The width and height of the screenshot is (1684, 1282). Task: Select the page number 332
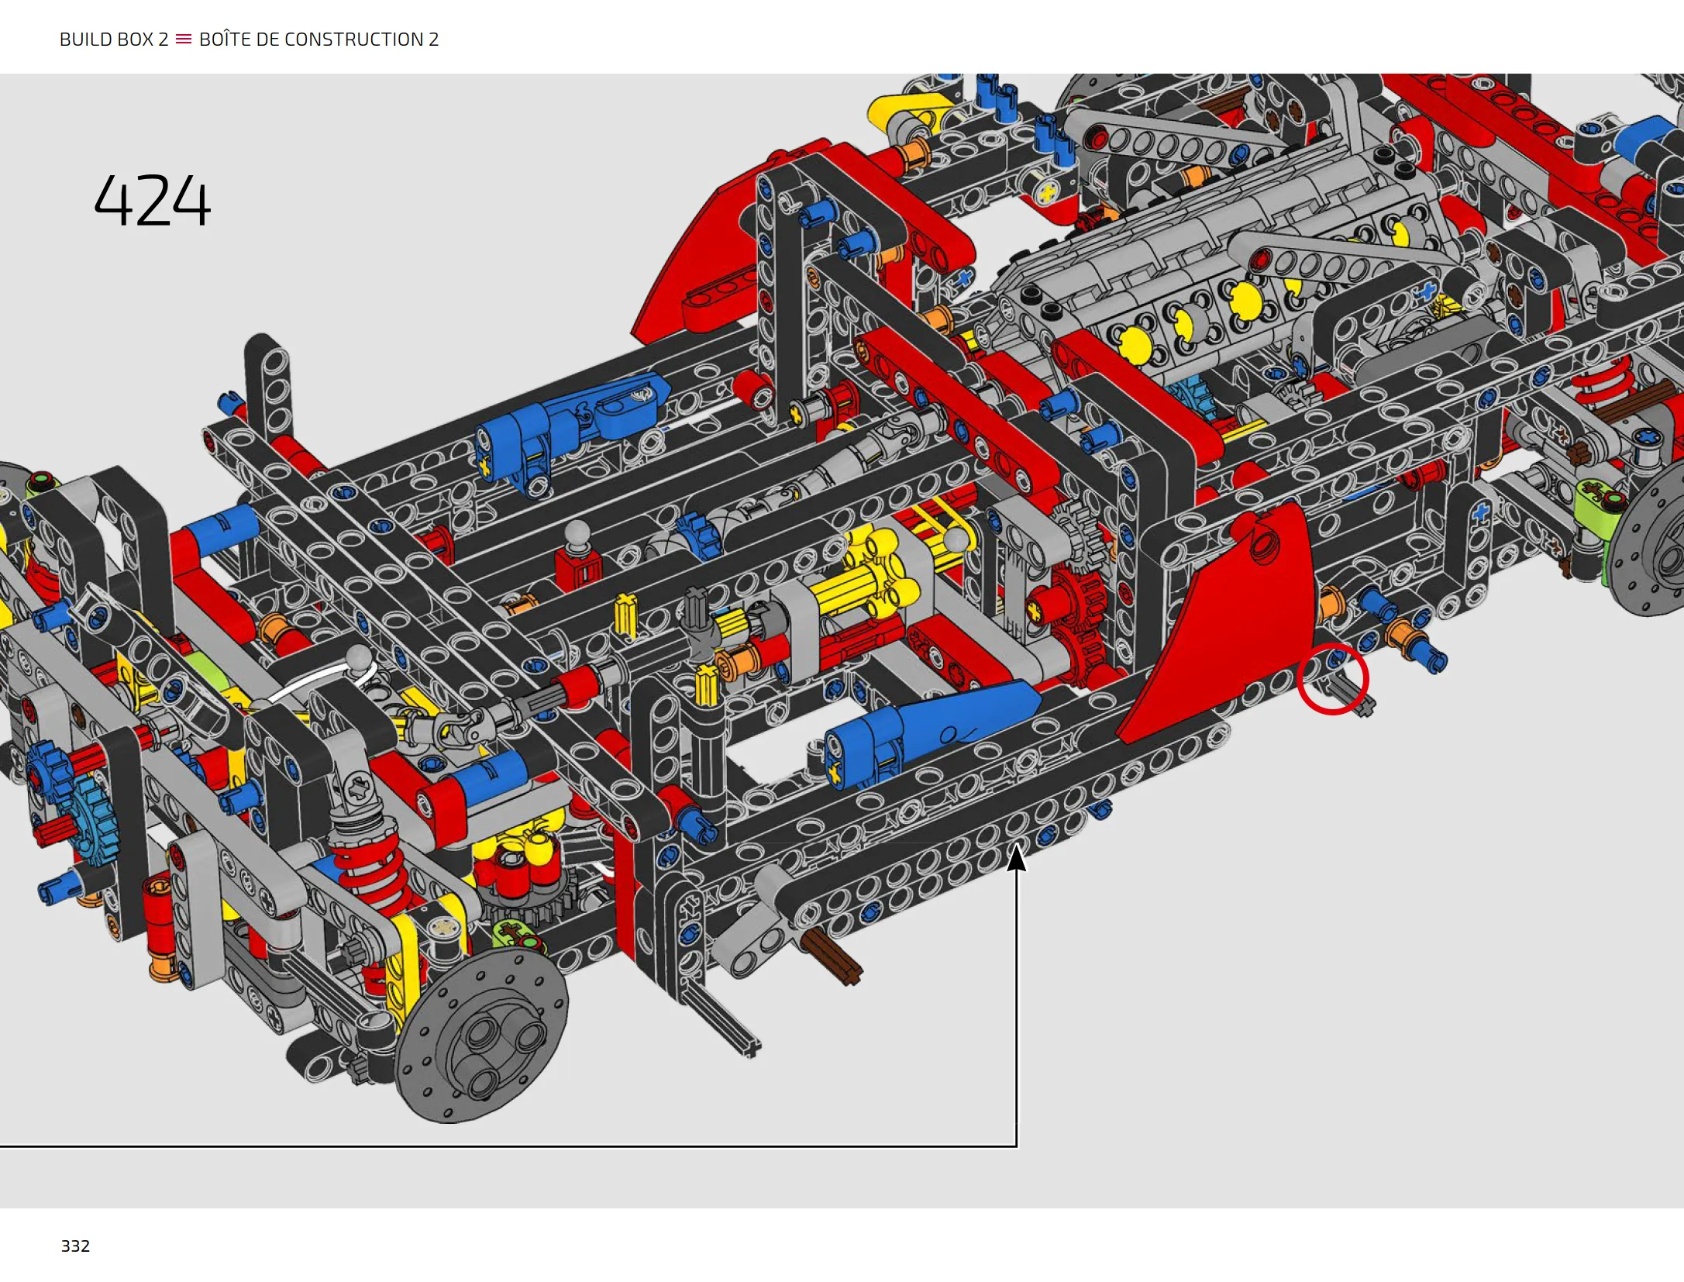click(x=75, y=1246)
